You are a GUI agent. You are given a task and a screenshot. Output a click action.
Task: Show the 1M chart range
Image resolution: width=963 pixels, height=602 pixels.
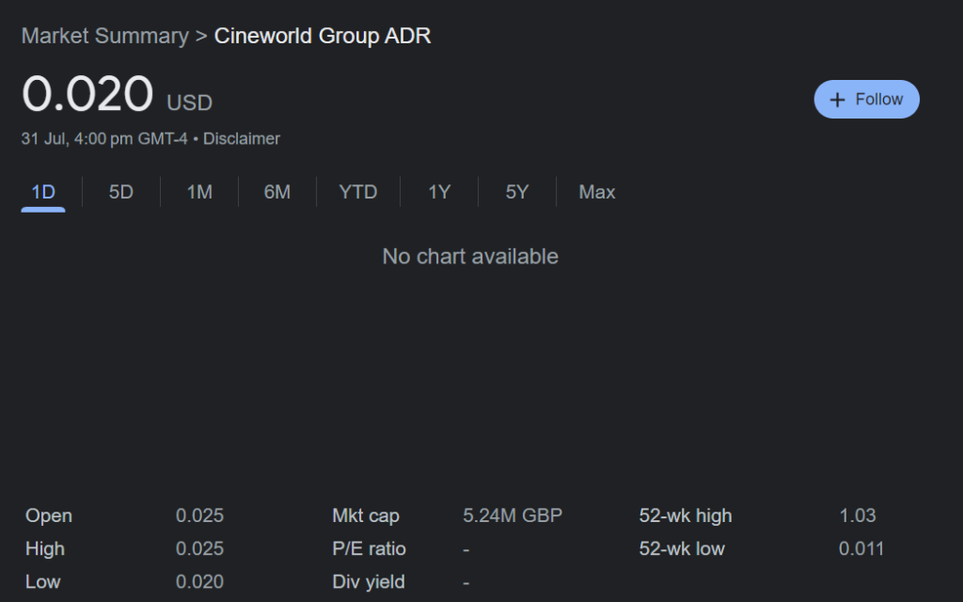(199, 192)
